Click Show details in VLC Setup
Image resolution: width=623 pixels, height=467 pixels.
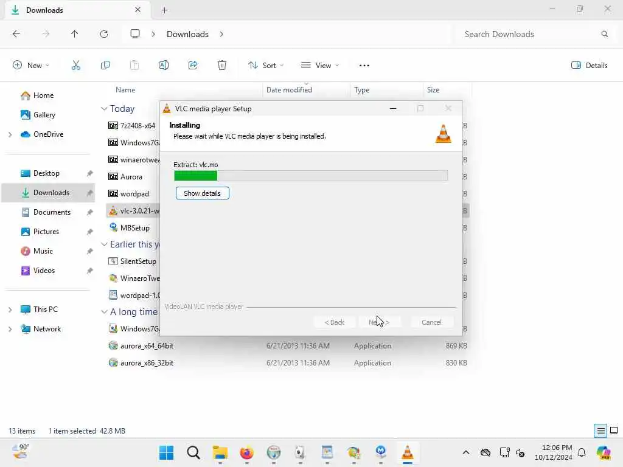(202, 193)
